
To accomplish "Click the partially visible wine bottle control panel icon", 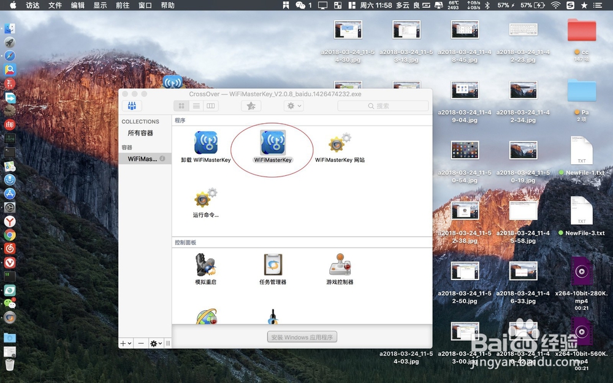I will [273, 317].
